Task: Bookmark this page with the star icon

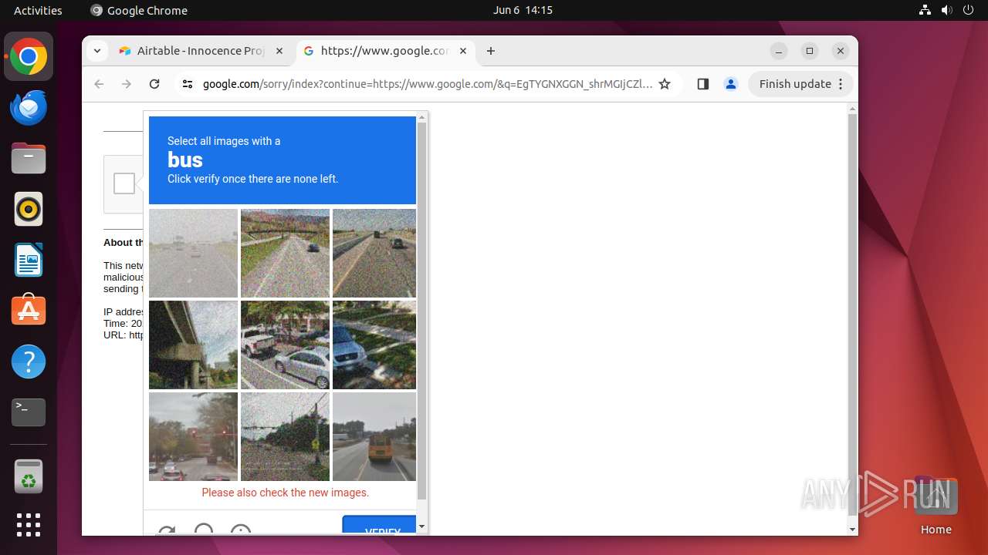Action: (665, 84)
